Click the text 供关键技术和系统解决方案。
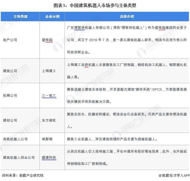Viewport: 190px width, 181px height. pyautogui.click(x=89, y=102)
